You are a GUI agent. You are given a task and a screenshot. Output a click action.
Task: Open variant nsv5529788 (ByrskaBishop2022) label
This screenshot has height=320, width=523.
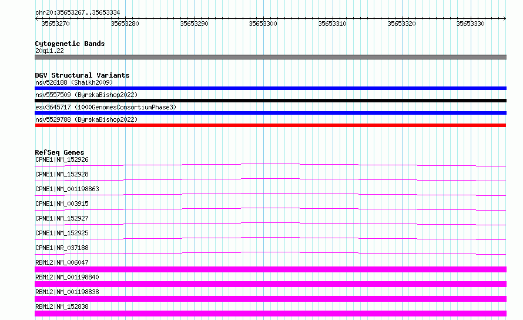(86, 119)
